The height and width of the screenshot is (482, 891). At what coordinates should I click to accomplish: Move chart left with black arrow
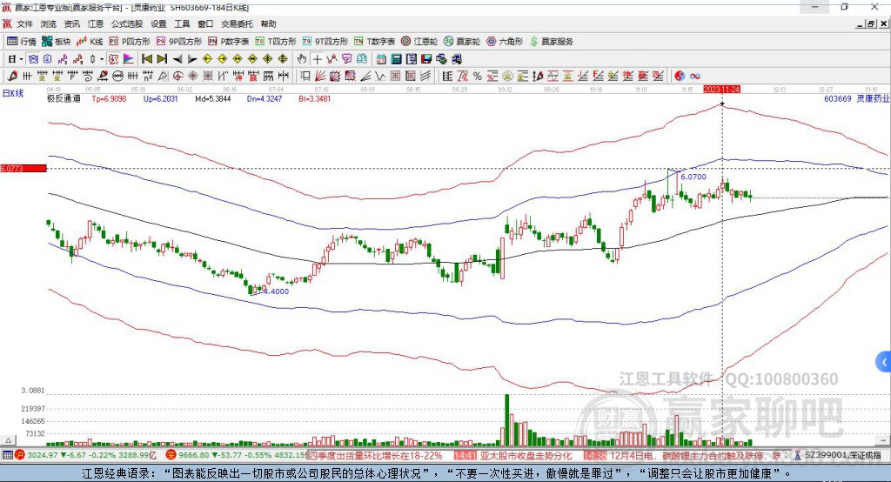coord(178,59)
